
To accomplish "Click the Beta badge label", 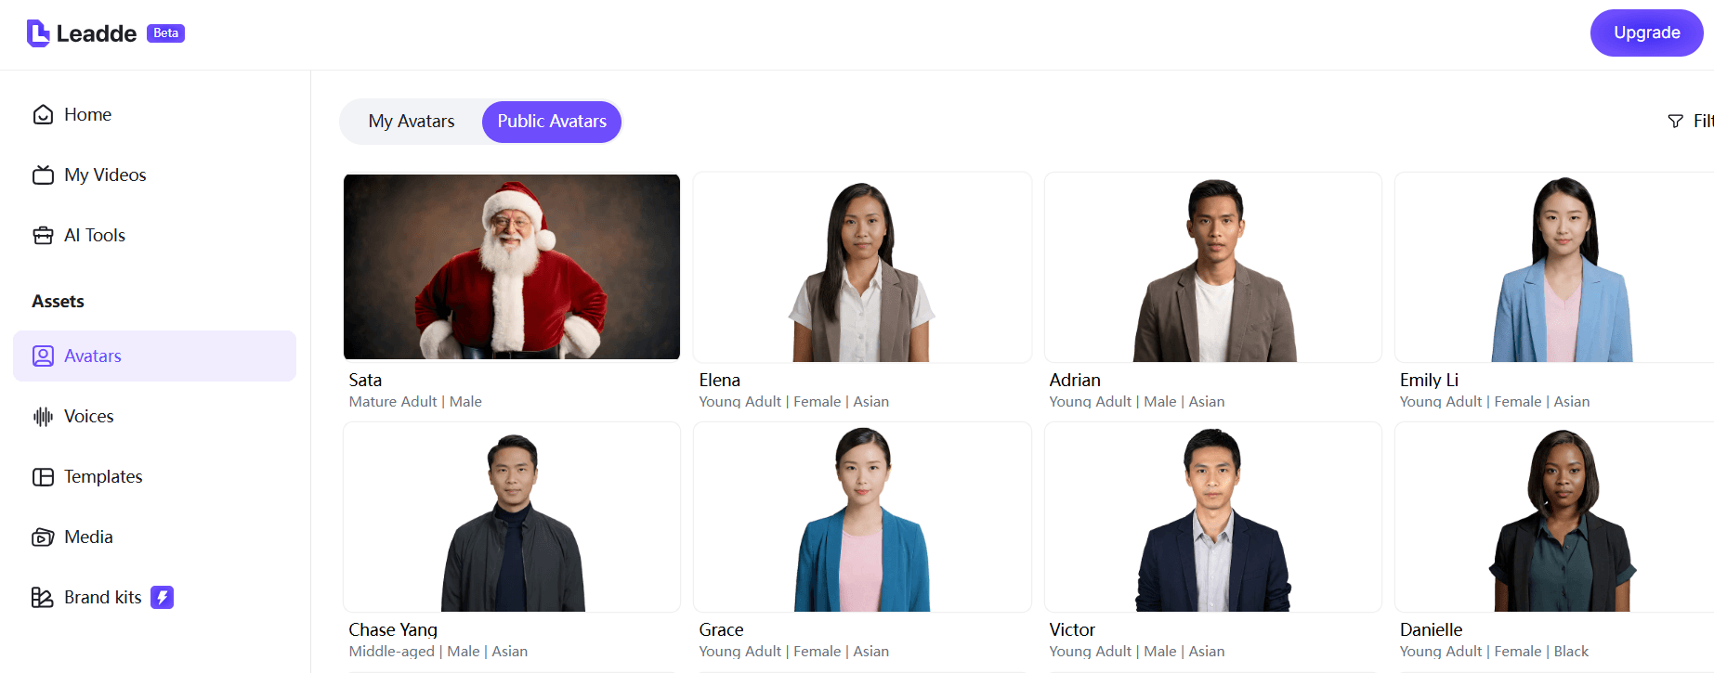I will [x=165, y=33].
